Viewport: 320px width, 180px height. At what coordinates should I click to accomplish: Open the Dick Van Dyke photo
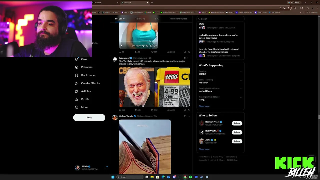click(x=136, y=87)
